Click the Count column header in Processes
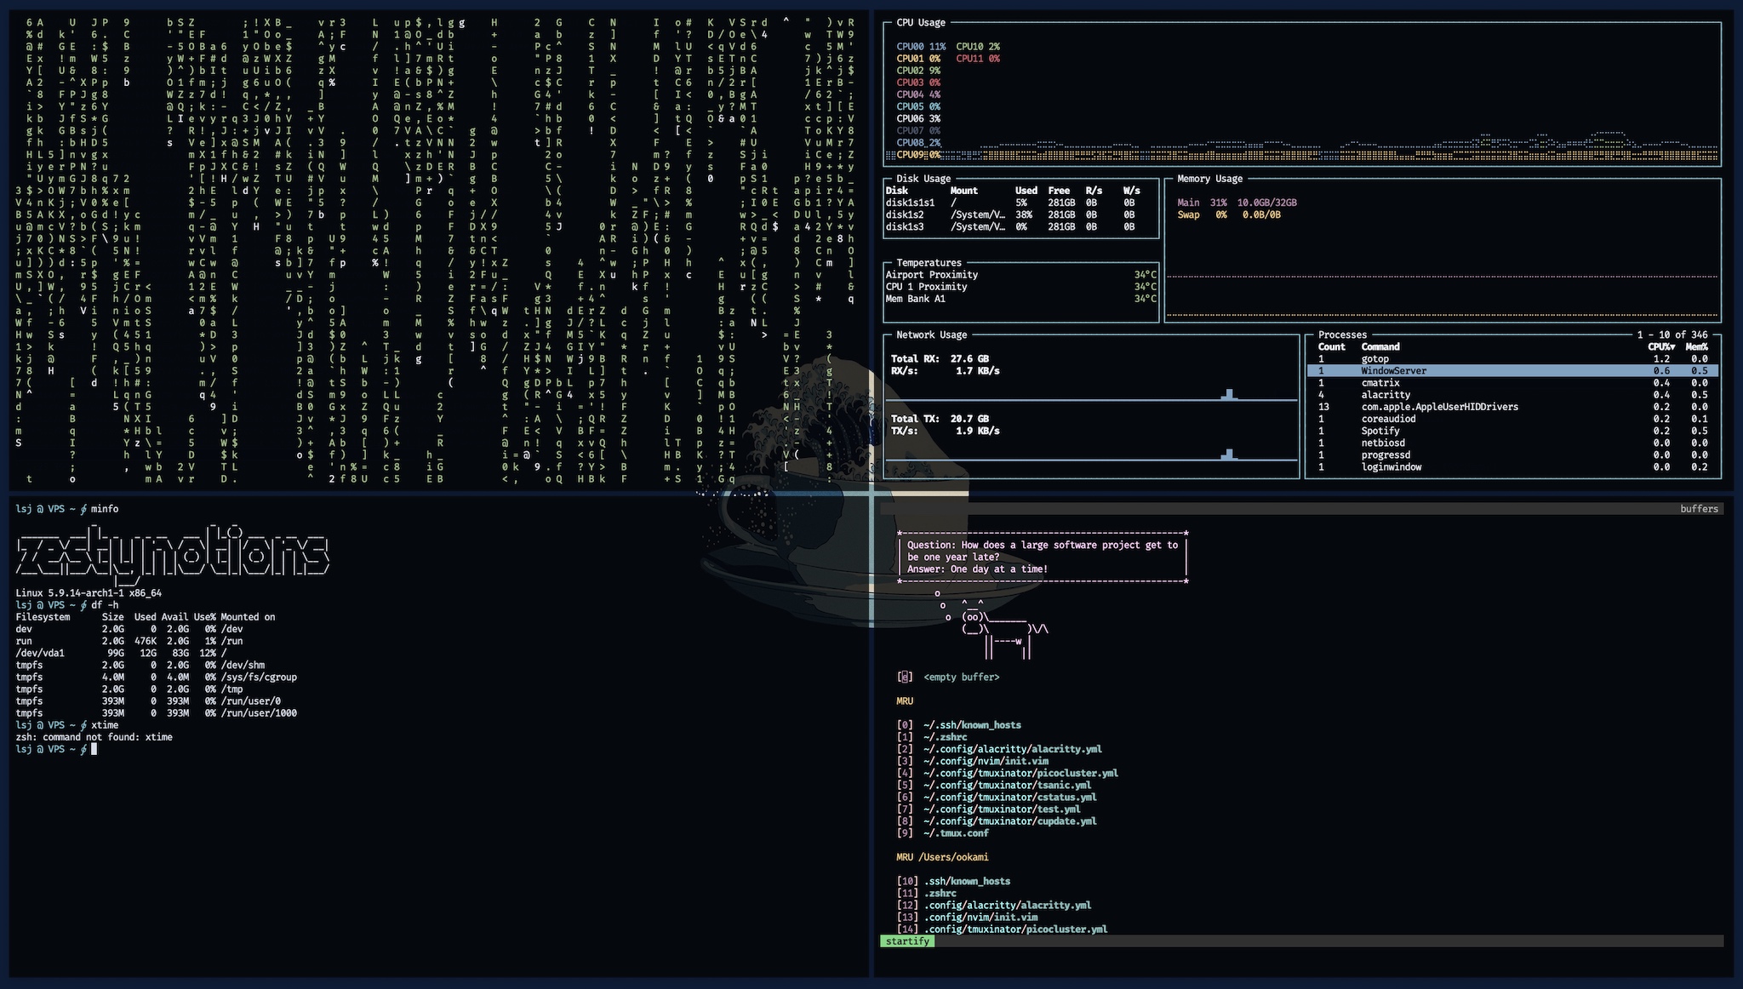Screen dimensions: 1743x989 1331,347
